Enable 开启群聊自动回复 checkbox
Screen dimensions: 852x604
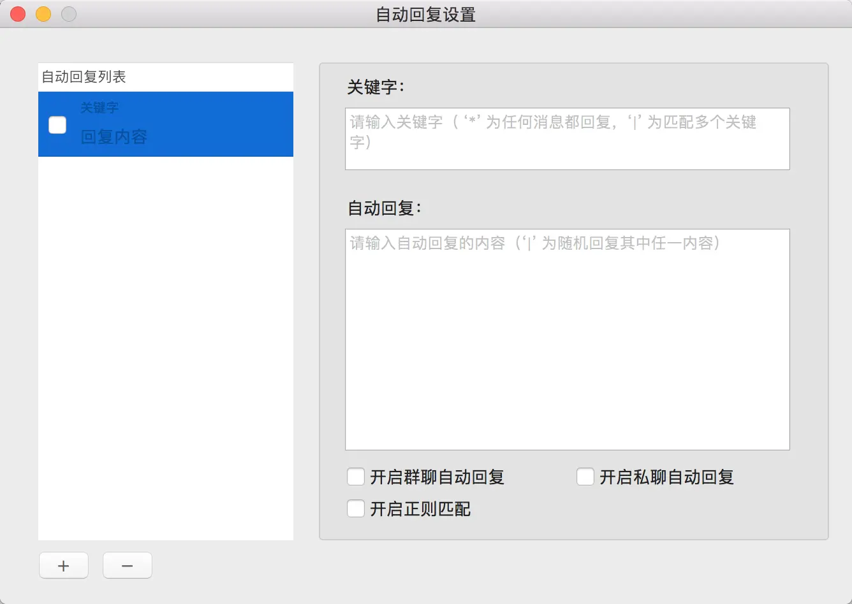[x=356, y=477]
